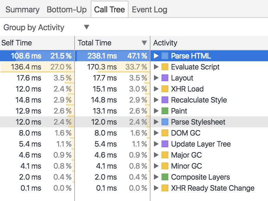Click the purple Recalculate Style color square
Image resolution: width=268 pixels, height=201 pixels.
coord(165,100)
